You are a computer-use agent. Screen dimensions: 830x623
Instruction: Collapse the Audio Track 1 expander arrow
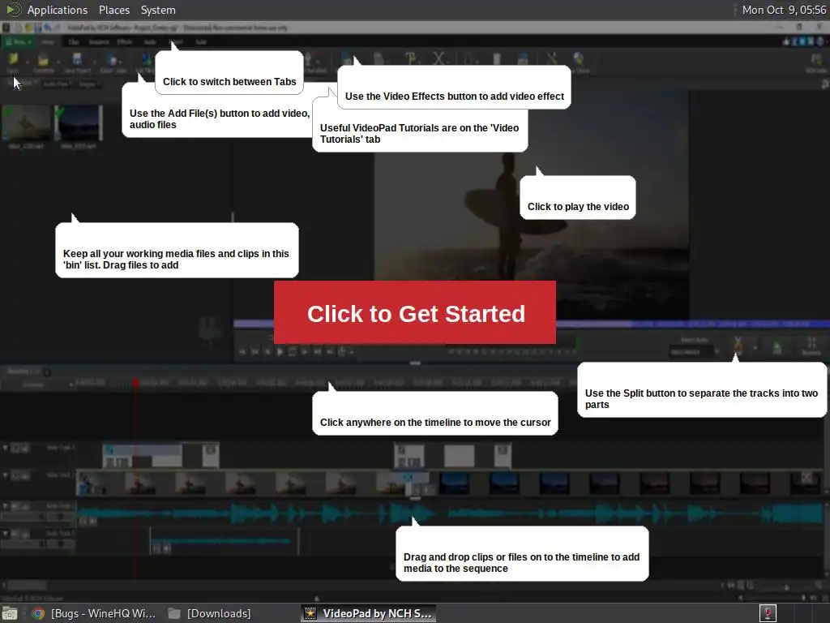click(x=6, y=506)
